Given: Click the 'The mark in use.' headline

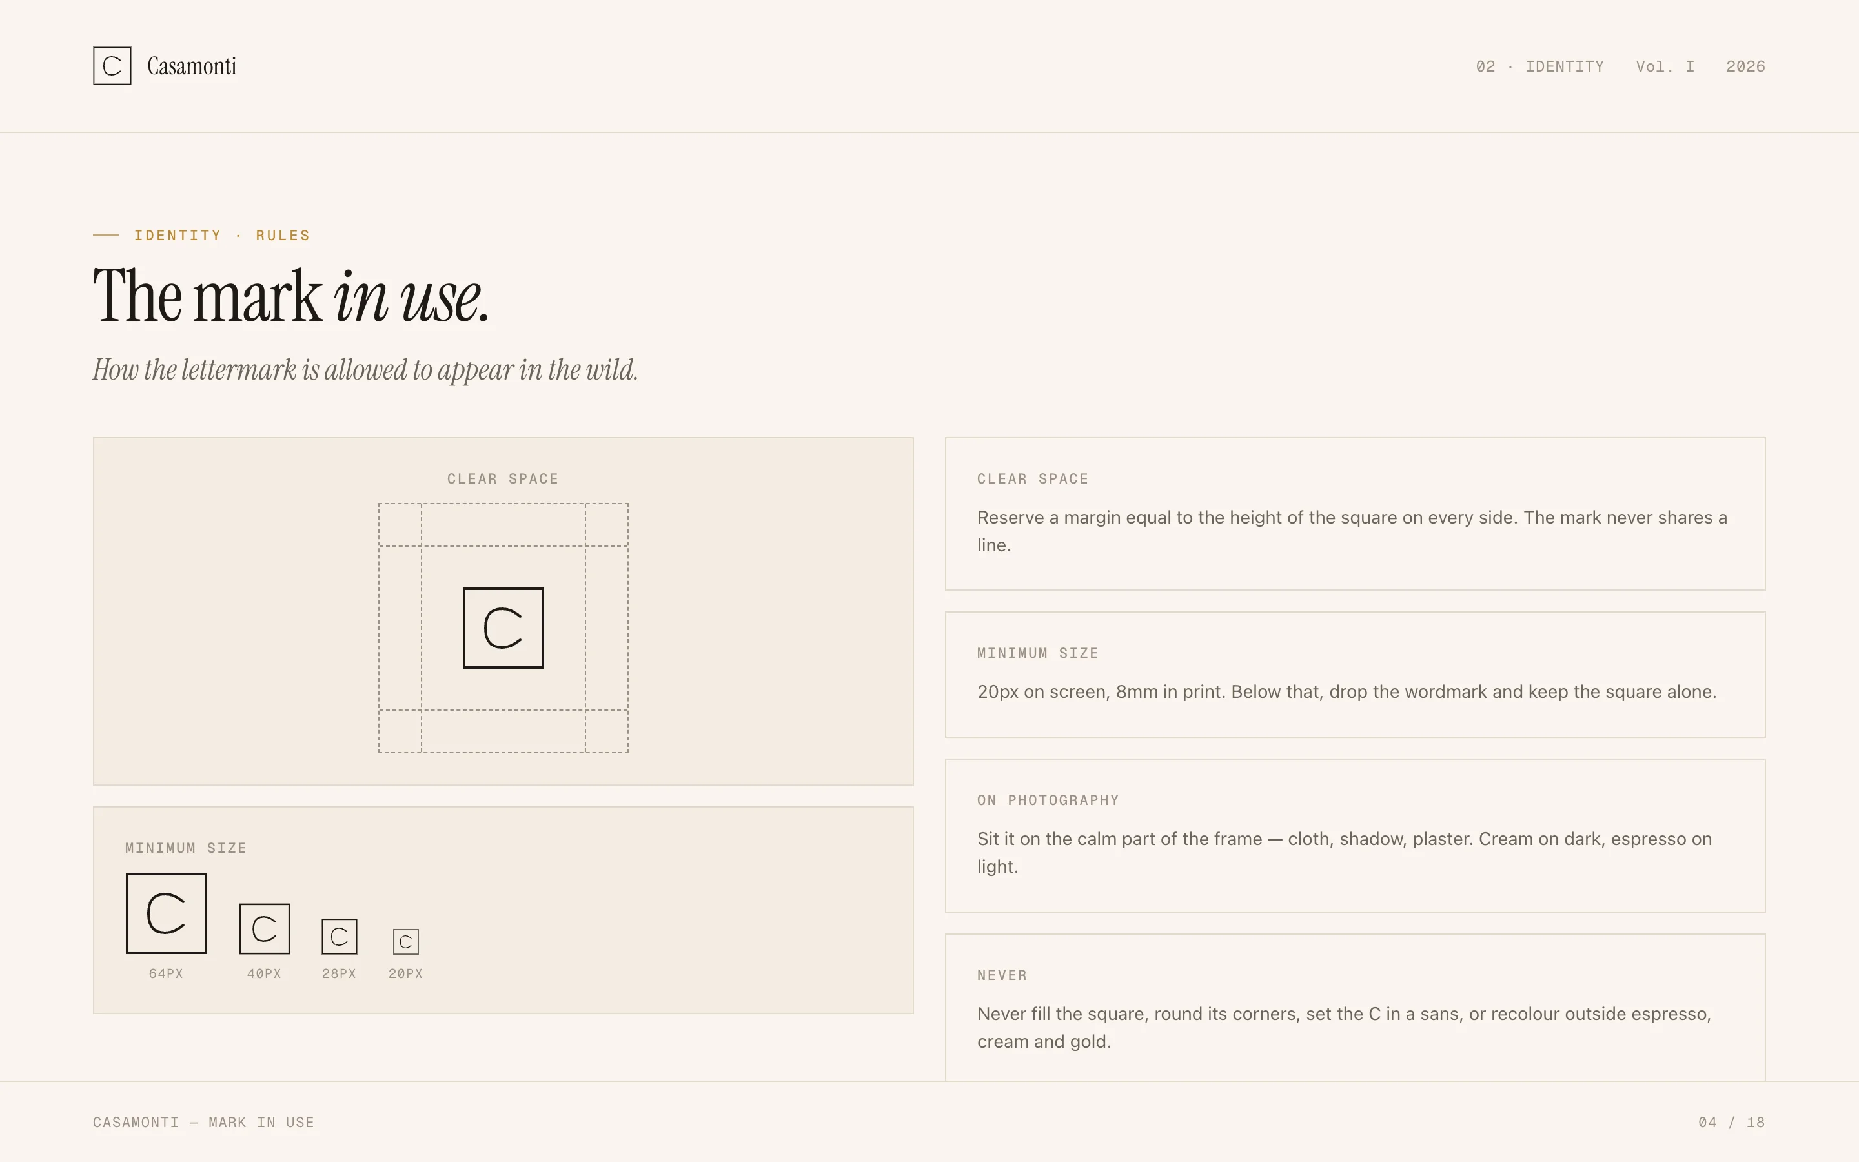Looking at the screenshot, I should pyautogui.click(x=290, y=296).
